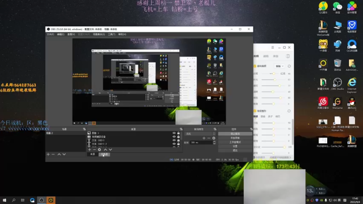Viewport: 363px width, 204px height.
Task: Open the 文件(F) menu in OBS
Action: tap(50, 34)
